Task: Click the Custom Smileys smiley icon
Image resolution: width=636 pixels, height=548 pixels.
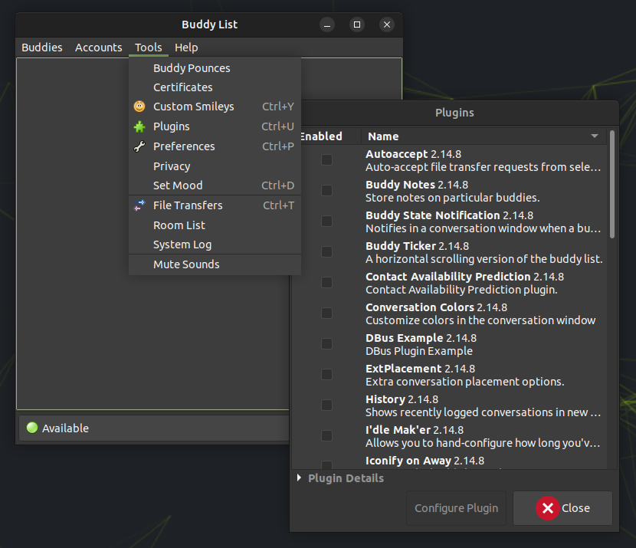Action: pyautogui.click(x=139, y=107)
